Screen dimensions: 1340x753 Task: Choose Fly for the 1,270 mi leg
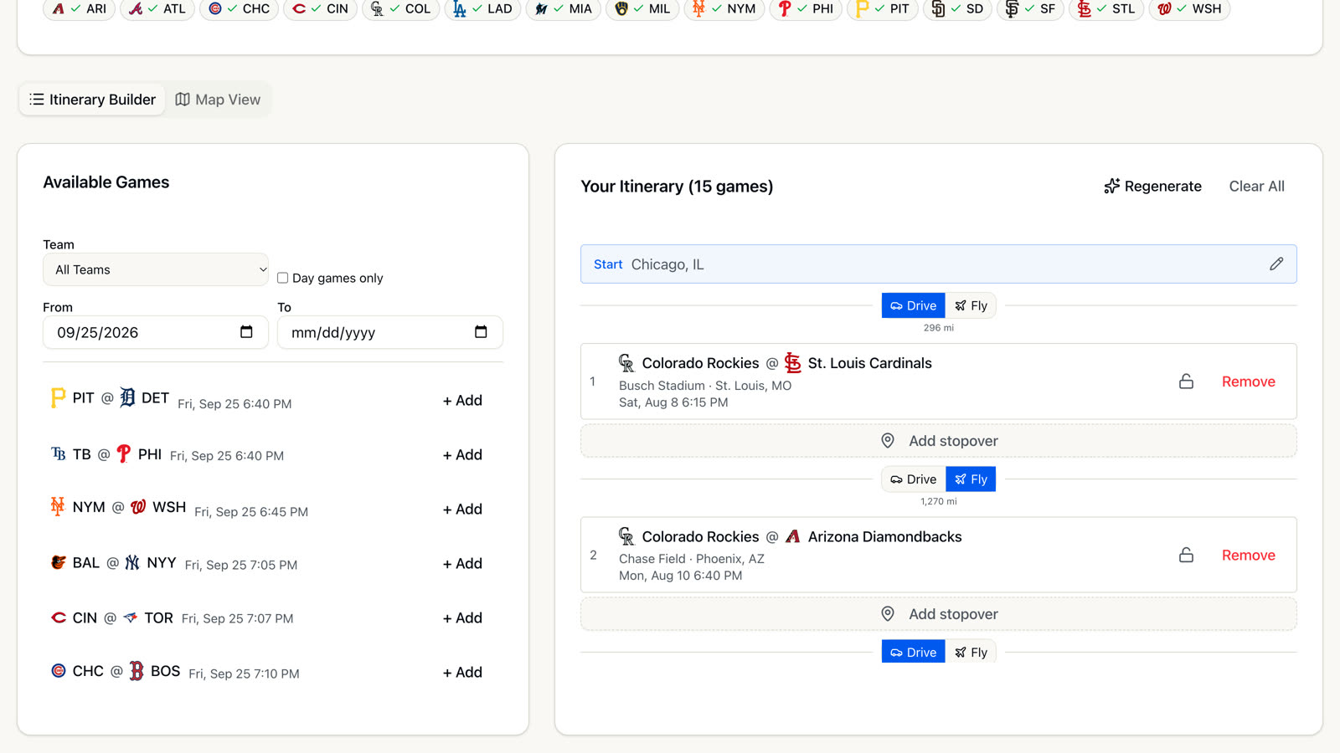click(971, 479)
